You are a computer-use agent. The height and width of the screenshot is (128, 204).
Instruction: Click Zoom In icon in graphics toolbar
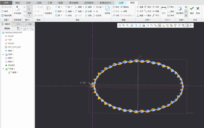tap(123, 25)
